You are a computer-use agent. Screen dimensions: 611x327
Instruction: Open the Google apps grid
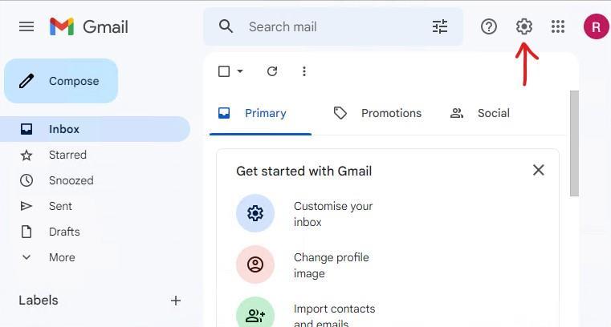tap(558, 26)
